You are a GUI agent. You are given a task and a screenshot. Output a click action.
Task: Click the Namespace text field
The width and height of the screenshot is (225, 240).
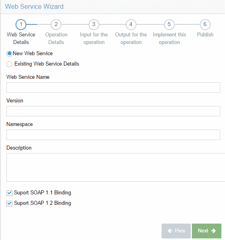[x=113, y=135]
